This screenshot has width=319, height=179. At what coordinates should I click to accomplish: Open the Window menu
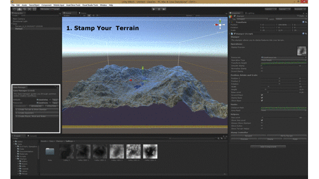pyautogui.click(x=103, y=5)
